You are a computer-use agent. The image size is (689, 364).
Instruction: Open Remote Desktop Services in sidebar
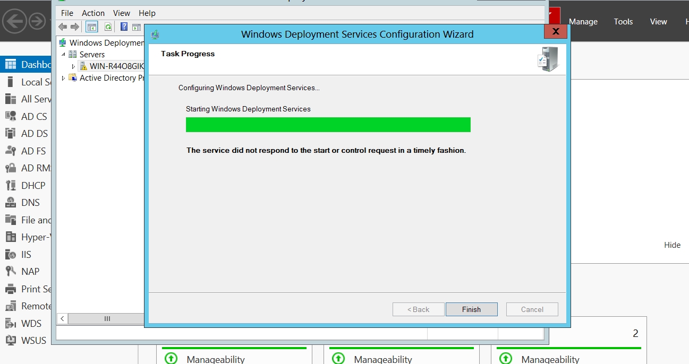[x=25, y=306]
